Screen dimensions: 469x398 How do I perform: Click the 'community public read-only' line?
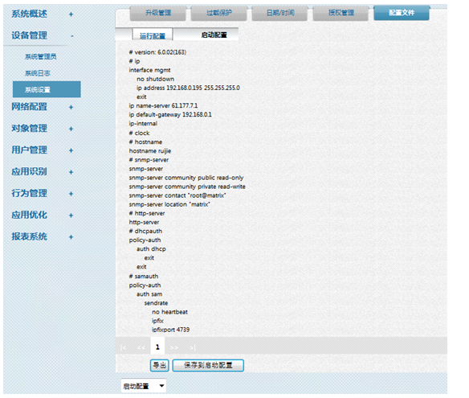186,178
